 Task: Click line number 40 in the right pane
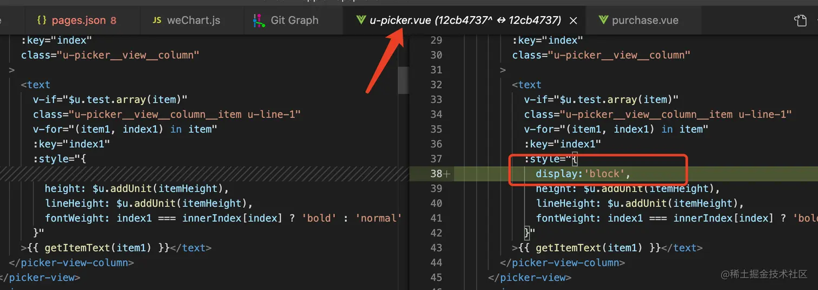click(436, 204)
